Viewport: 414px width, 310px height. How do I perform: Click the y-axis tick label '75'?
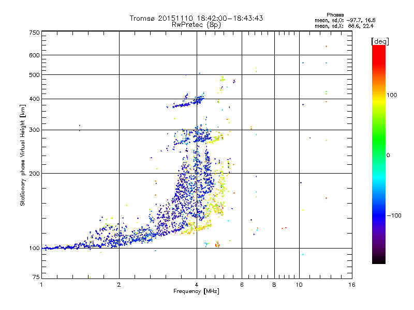click(36, 277)
